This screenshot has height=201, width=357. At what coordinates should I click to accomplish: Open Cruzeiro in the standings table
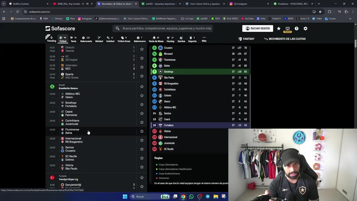click(x=168, y=48)
